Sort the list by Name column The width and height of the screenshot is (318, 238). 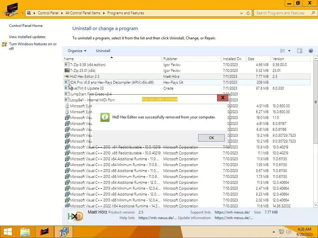[112, 59]
